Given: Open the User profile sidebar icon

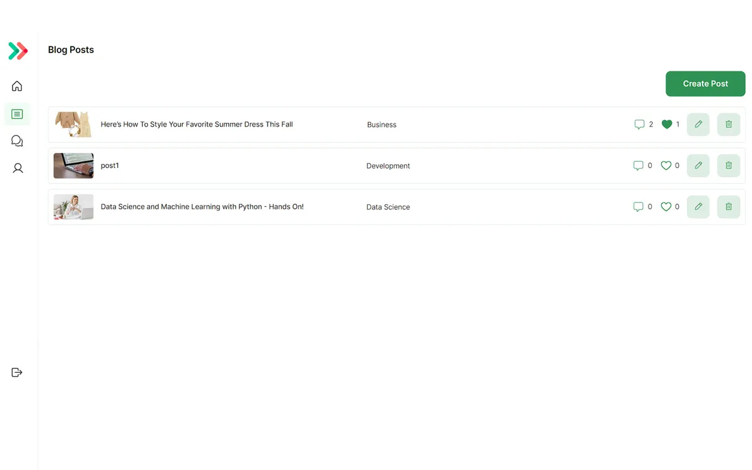Looking at the screenshot, I should tap(18, 168).
